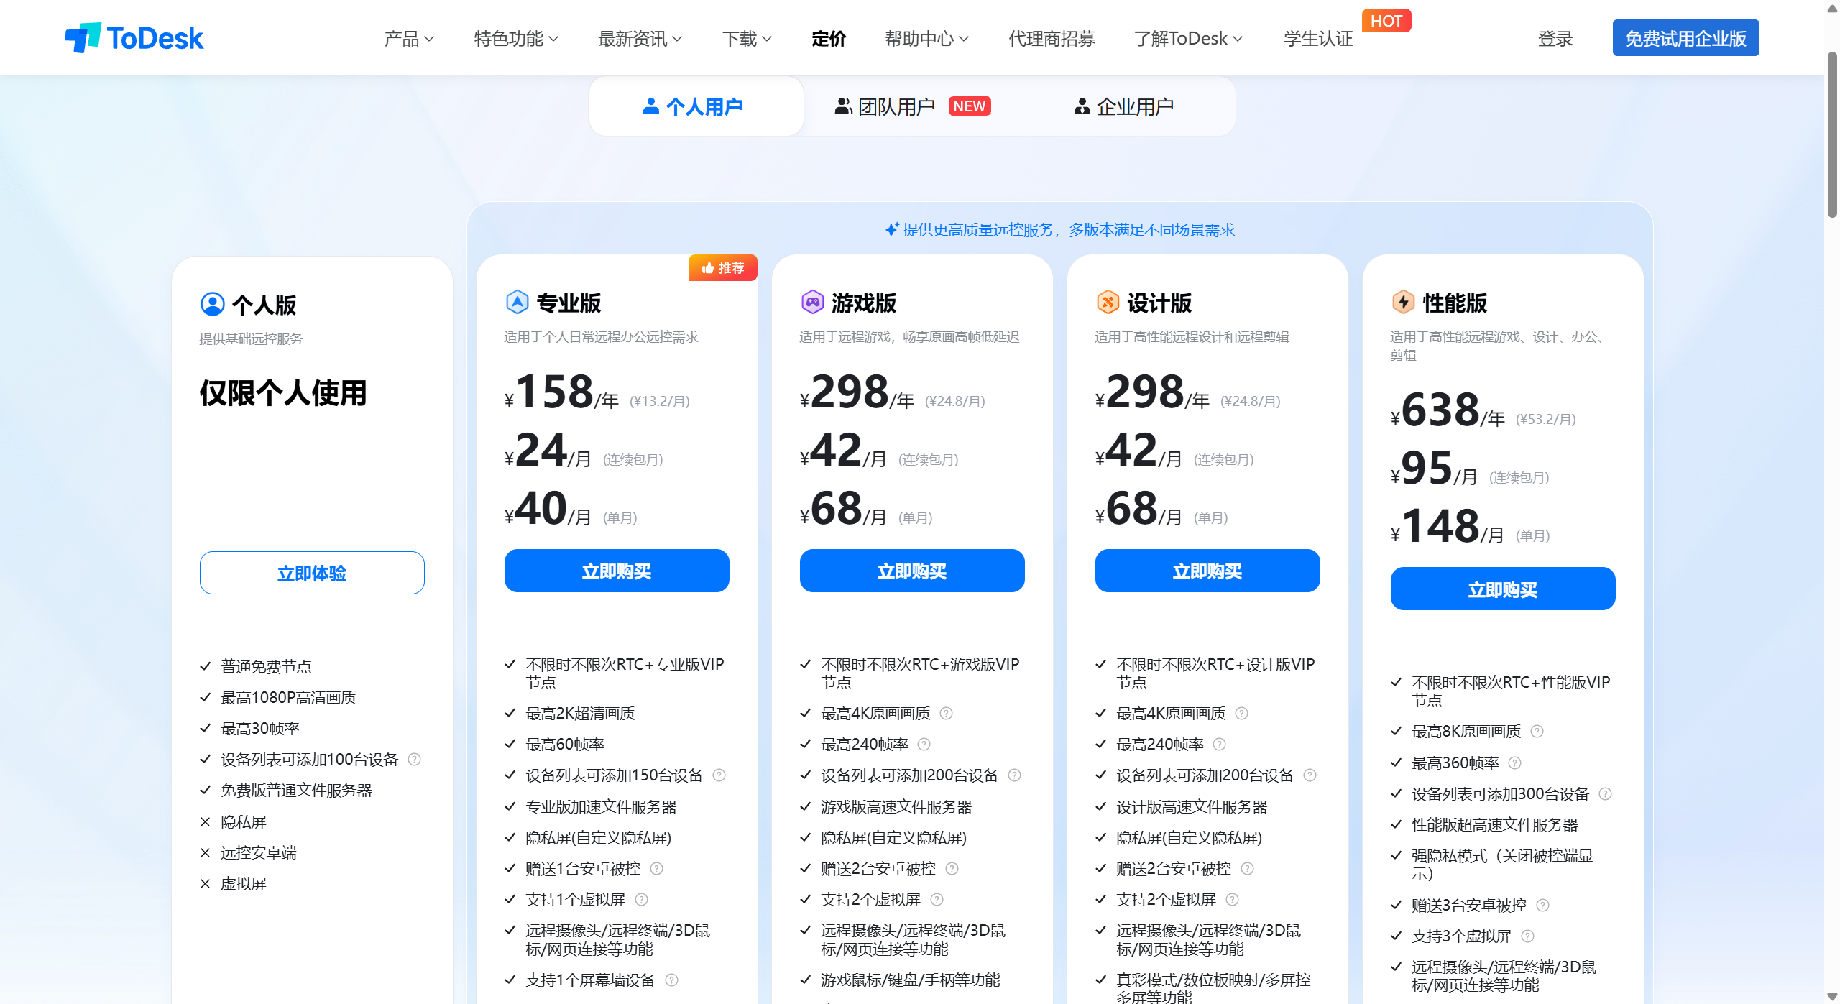Click the 个人版 user avatar icon
This screenshot has height=1004, width=1840.
tap(213, 304)
